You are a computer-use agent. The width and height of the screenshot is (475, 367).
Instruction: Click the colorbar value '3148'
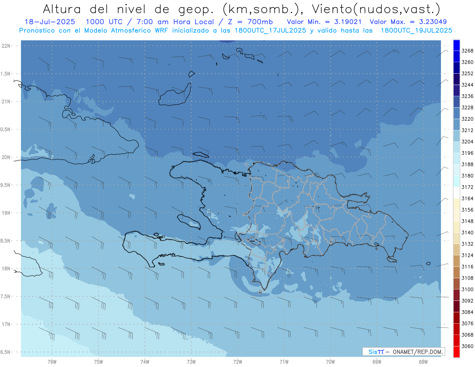[x=467, y=221]
